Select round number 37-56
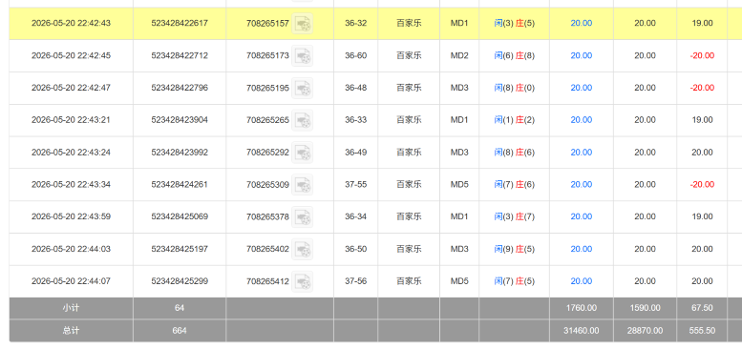 (x=356, y=281)
